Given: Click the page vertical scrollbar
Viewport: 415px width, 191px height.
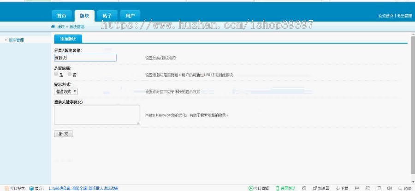Looking at the screenshot, I should click(413, 106).
